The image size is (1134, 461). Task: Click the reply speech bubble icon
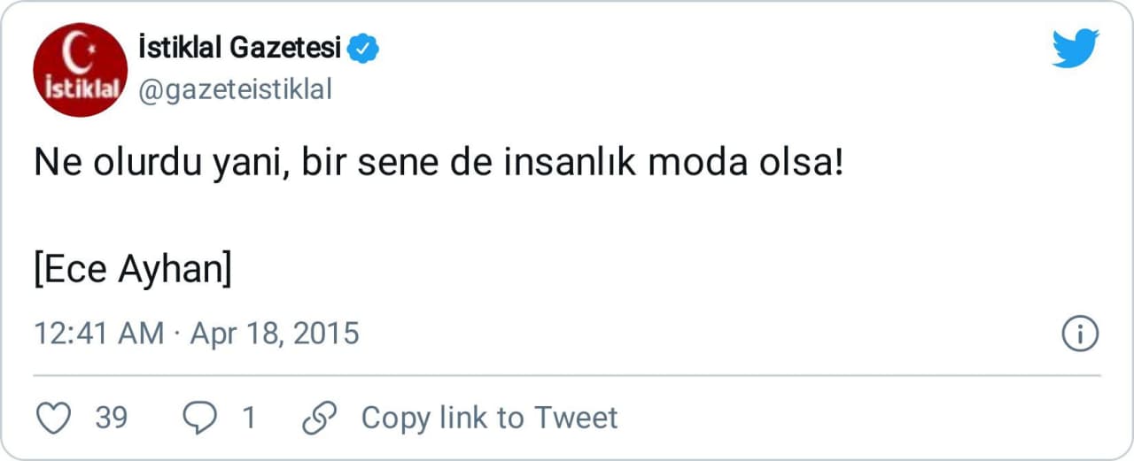[199, 418]
